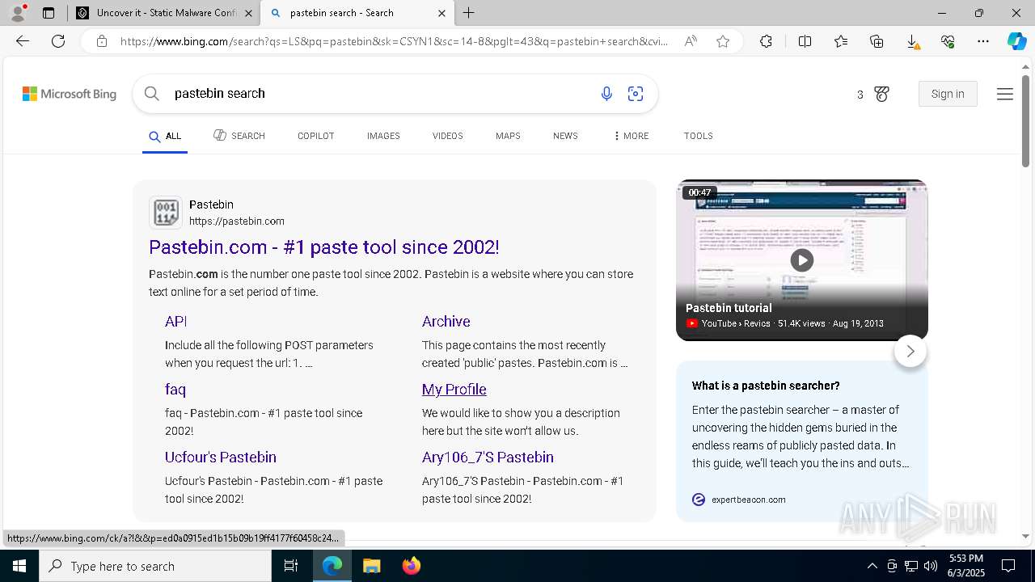Open Ucfour's Pastebin link

(x=221, y=458)
